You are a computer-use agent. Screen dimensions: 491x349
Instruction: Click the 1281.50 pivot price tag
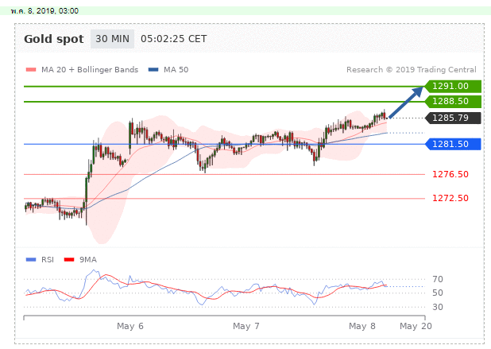tap(453, 144)
